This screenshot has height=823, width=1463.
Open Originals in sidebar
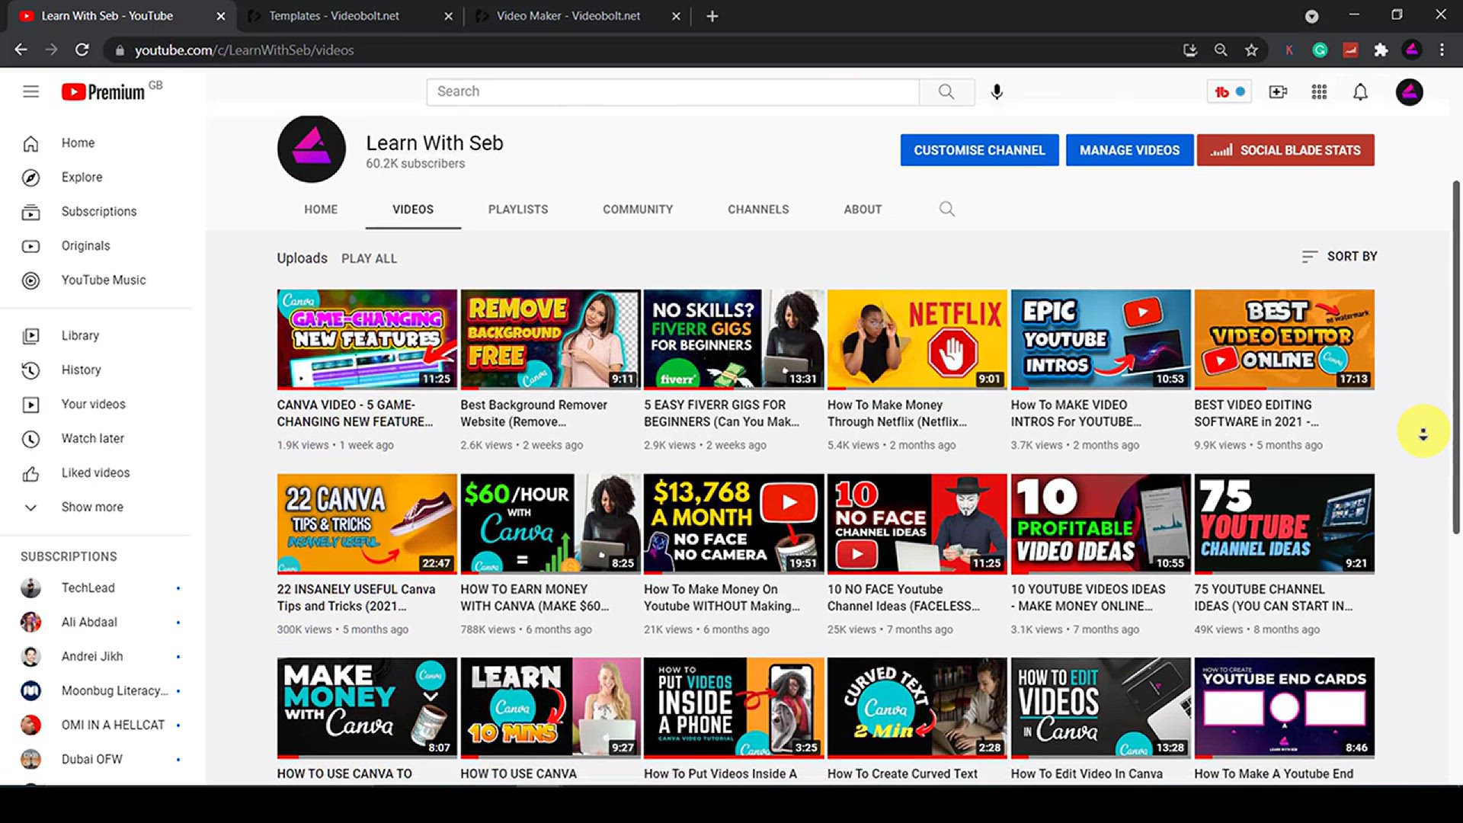(96, 245)
